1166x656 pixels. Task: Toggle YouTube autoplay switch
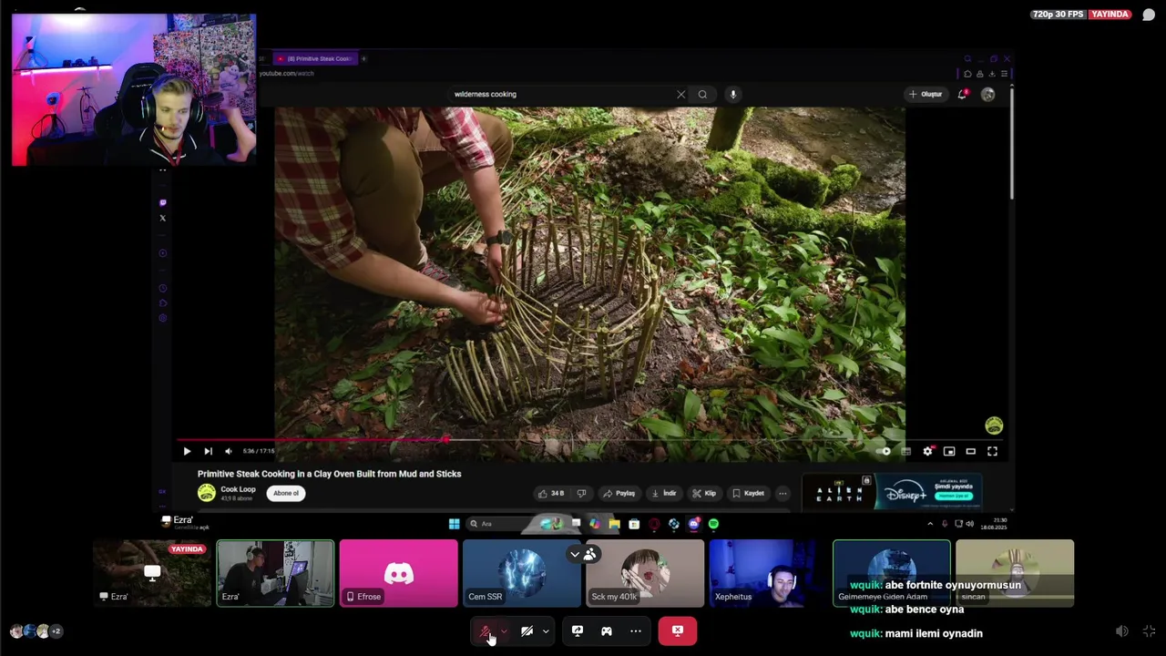click(x=884, y=451)
